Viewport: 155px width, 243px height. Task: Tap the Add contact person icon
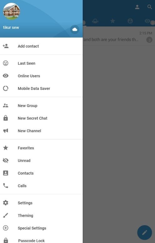[6, 46]
